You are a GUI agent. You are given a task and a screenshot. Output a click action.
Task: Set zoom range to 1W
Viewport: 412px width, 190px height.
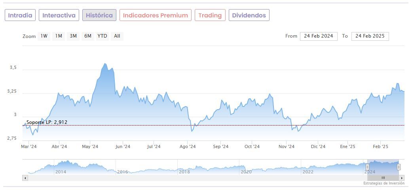[x=44, y=36]
